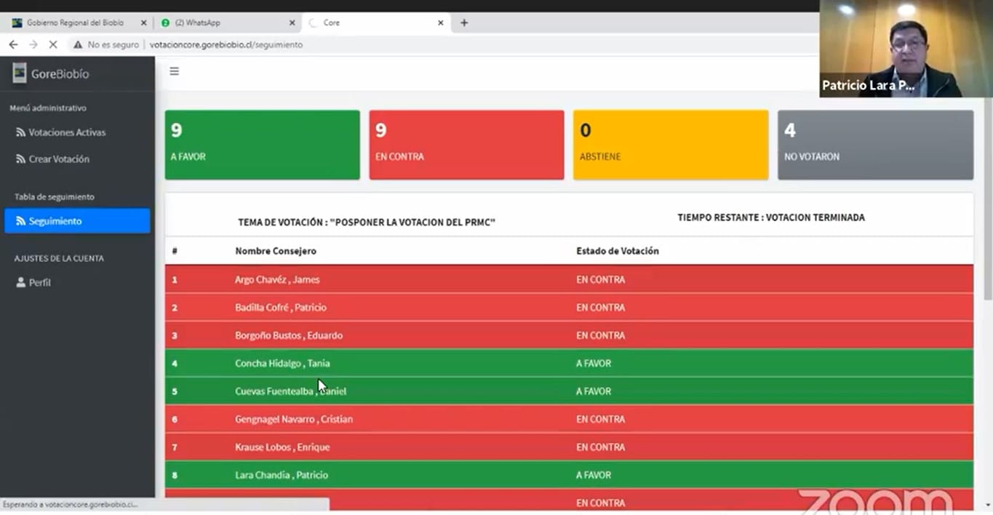Click the Nombre Consejero column header
Image resolution: width=993 pixels, height=515 pixels.
pyautogui.click(x=276, y=251)
